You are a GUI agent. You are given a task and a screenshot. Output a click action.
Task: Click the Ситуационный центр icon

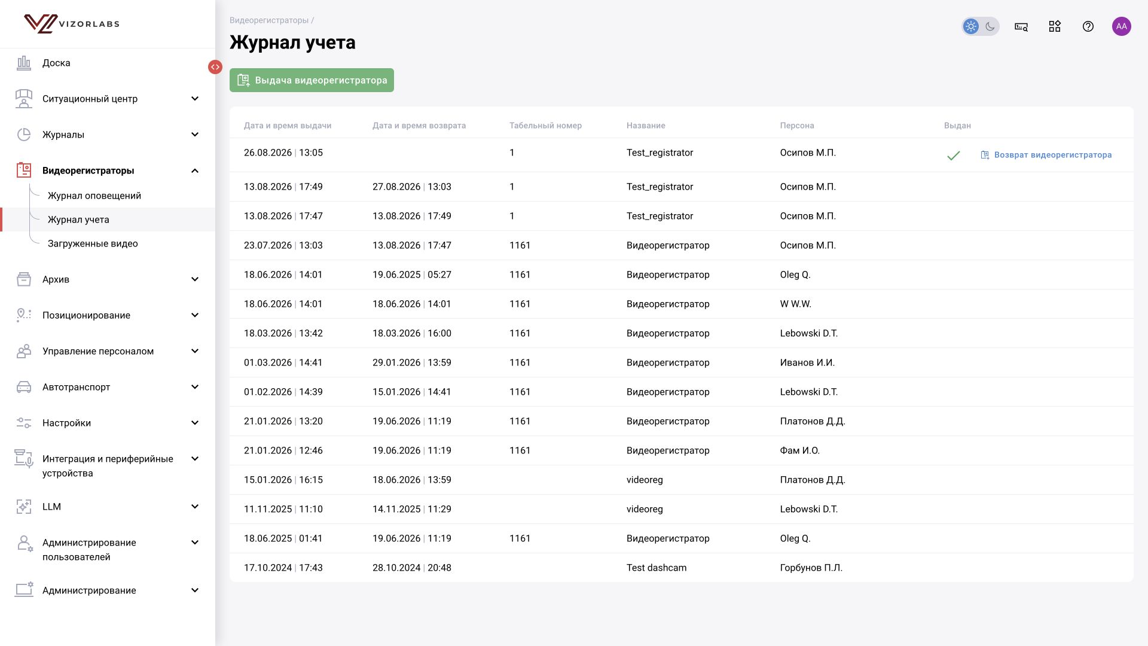(24, 99)
